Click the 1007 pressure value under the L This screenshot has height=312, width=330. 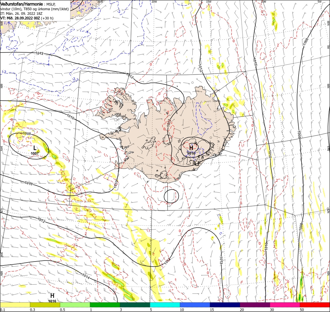pyautogui.click(x=35, y=153)
